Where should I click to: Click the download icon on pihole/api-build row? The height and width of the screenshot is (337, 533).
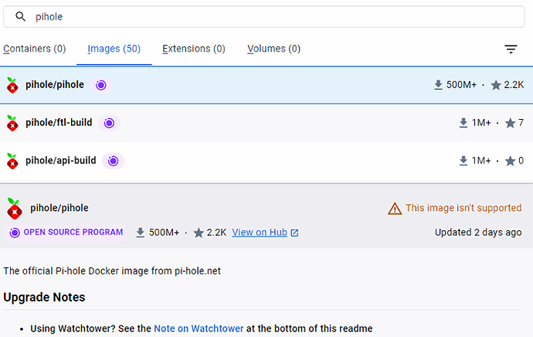[x=463, y=161]
